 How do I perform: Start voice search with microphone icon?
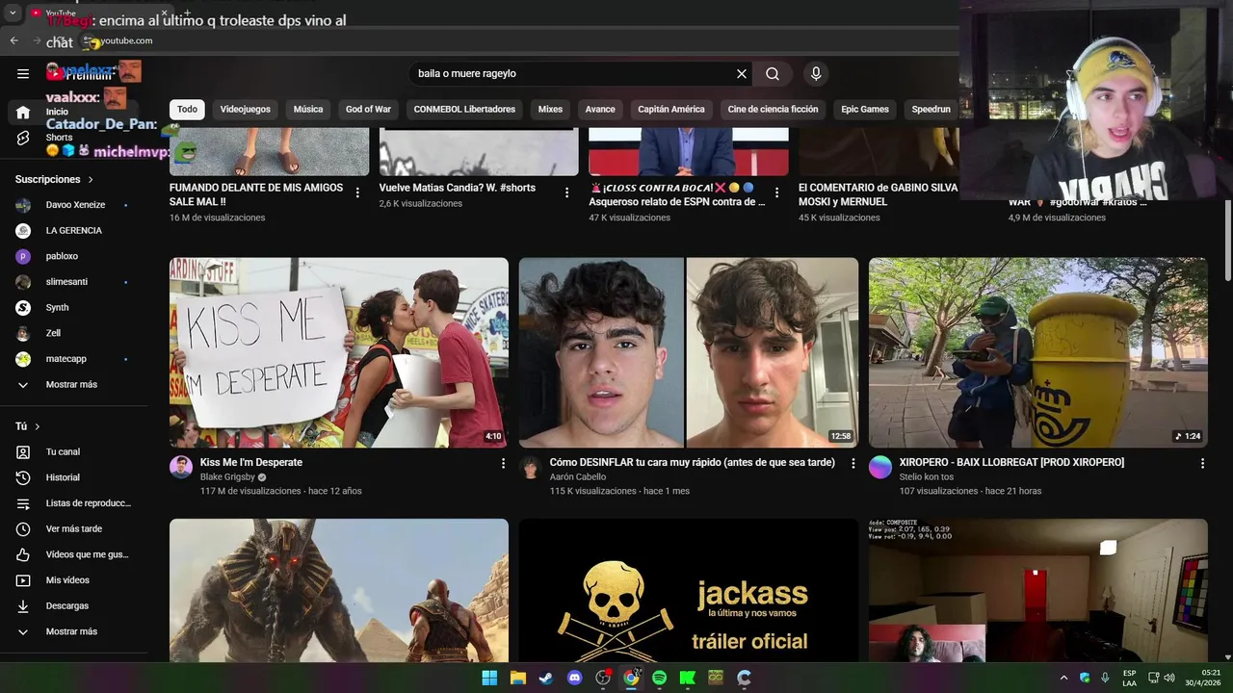pos(816,74)
